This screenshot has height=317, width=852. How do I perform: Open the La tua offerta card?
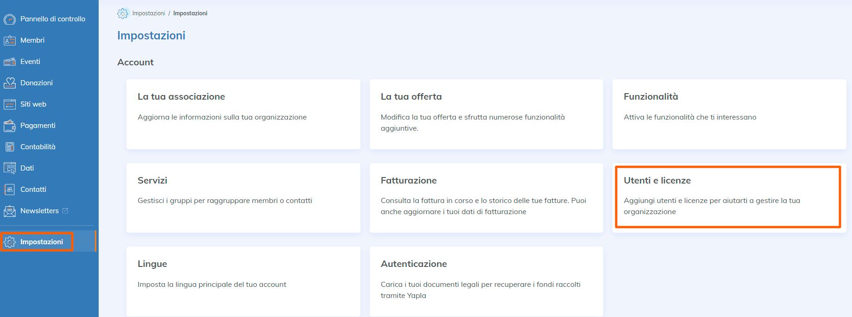486,114
